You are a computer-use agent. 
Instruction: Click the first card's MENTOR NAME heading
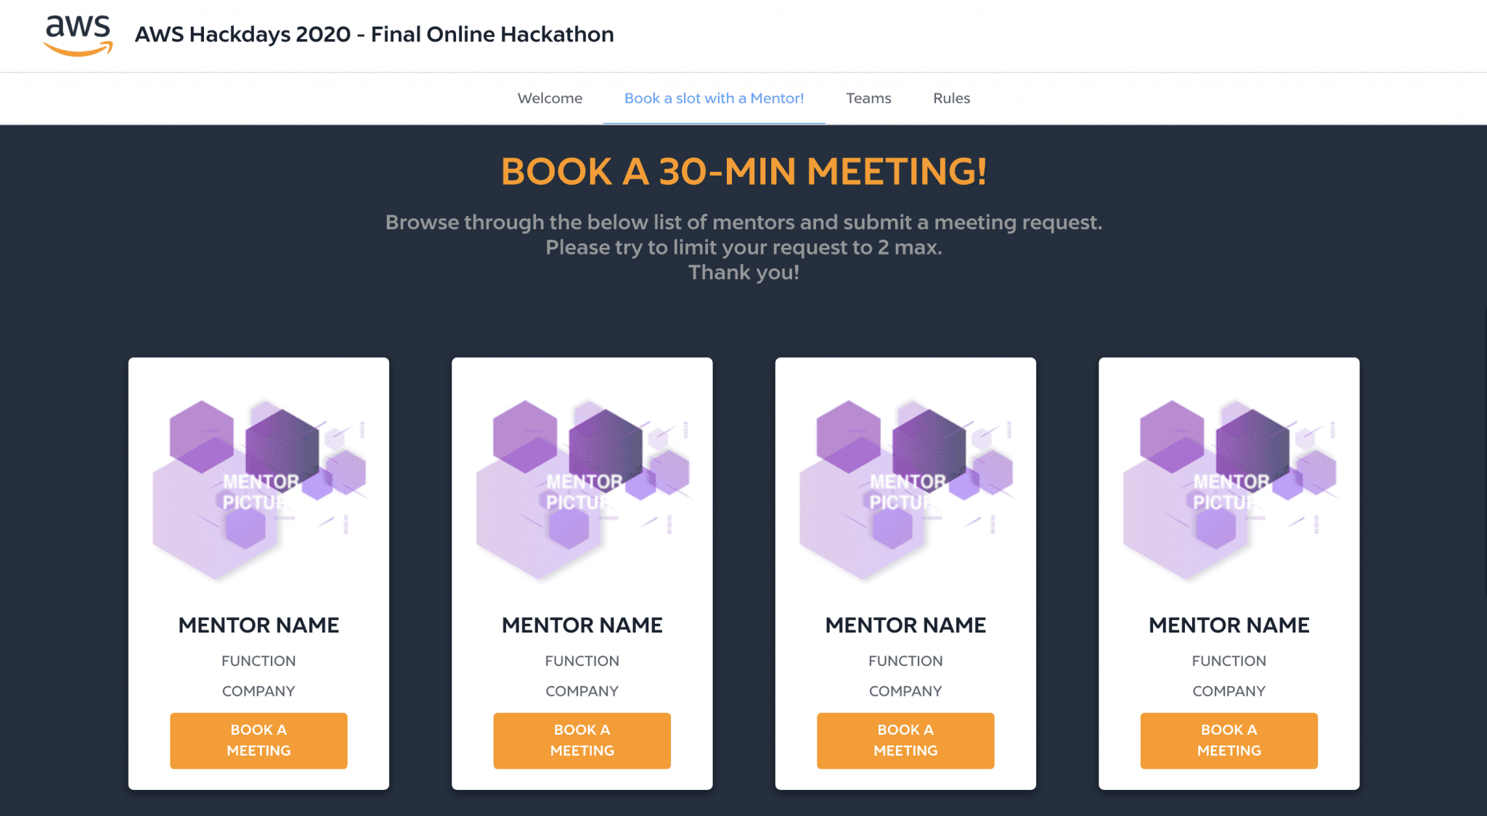click(x=258, y=625)
